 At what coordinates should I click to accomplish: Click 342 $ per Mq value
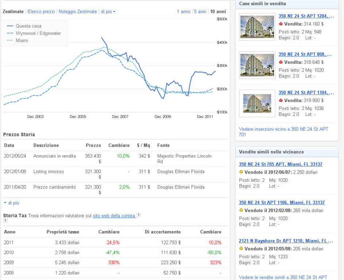coord(144,156)
